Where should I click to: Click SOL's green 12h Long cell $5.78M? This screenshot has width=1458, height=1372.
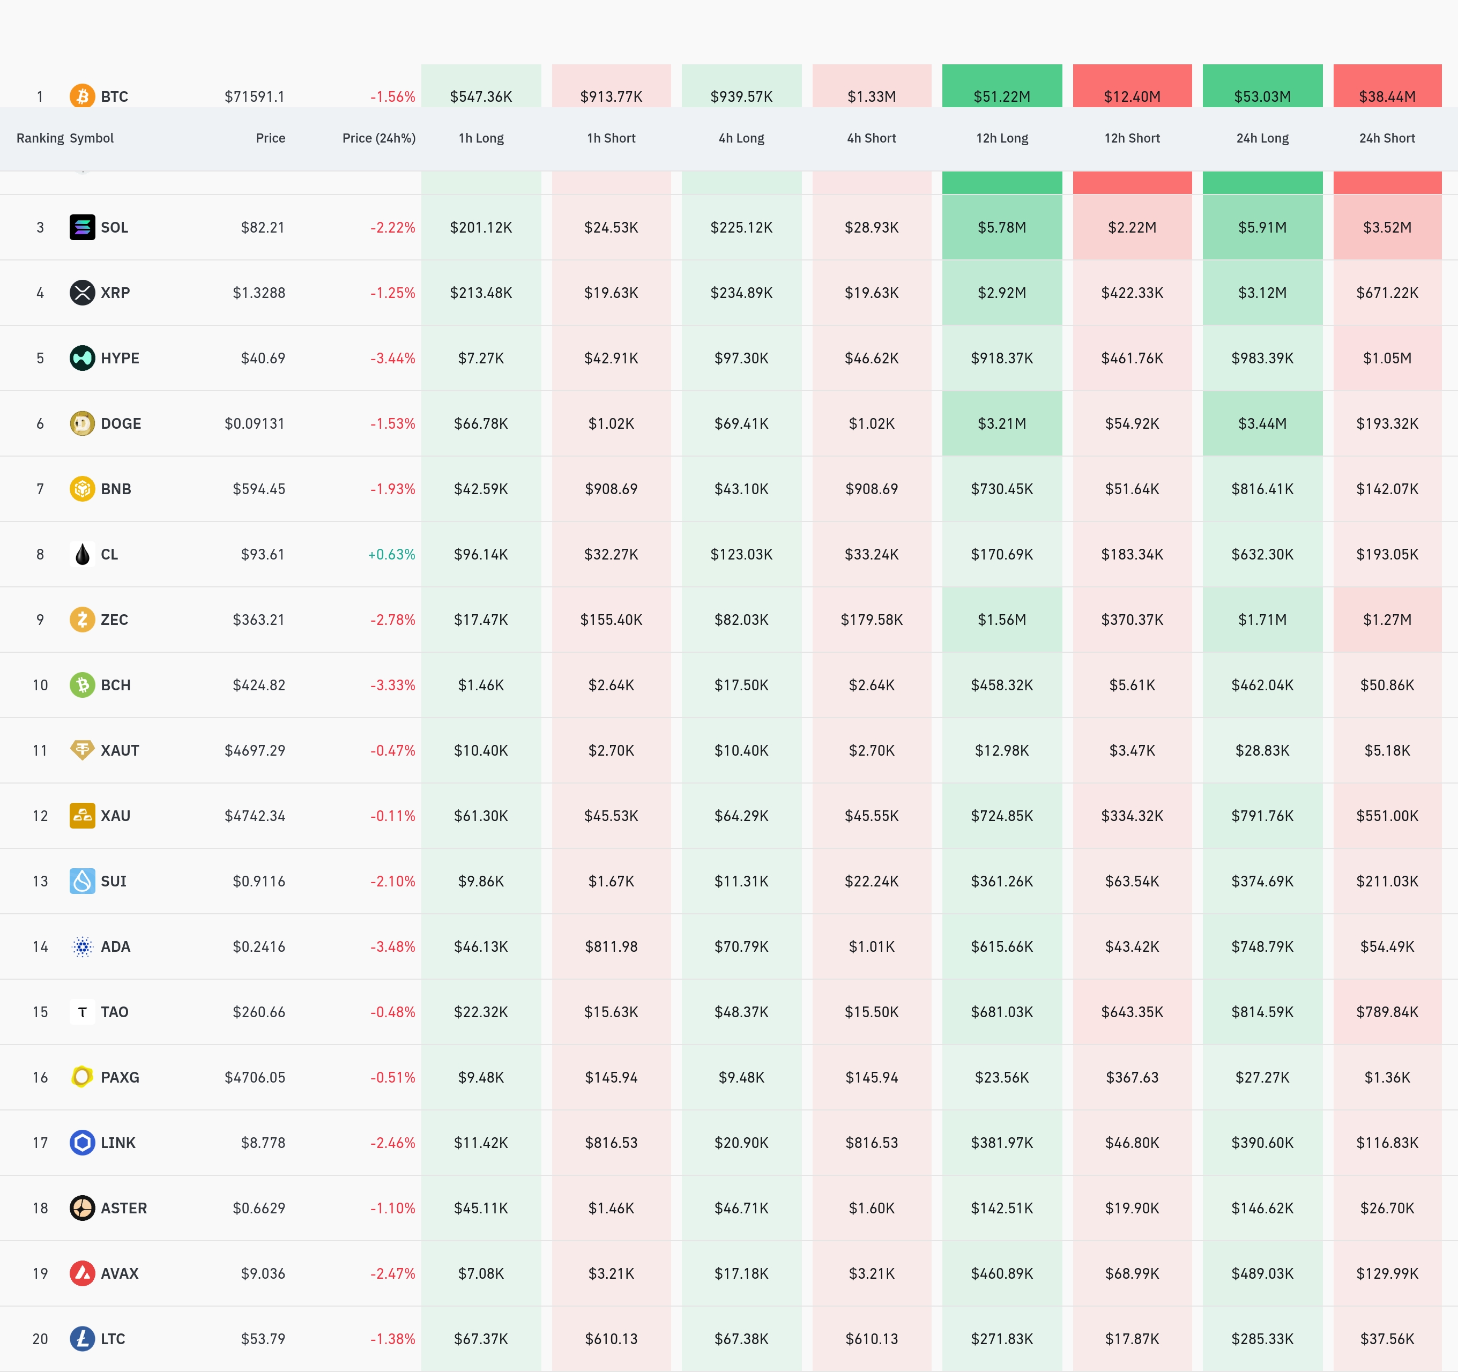point(1002,227)
